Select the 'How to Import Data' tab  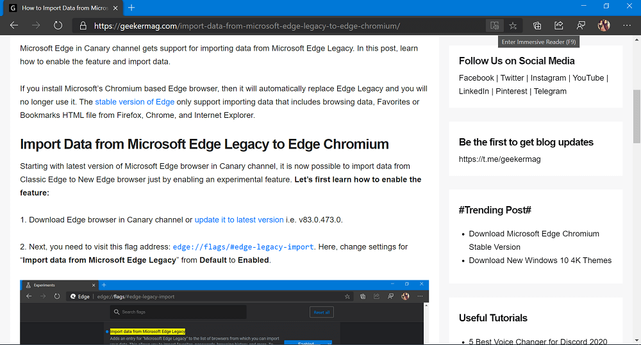click(x=64, y=8)
